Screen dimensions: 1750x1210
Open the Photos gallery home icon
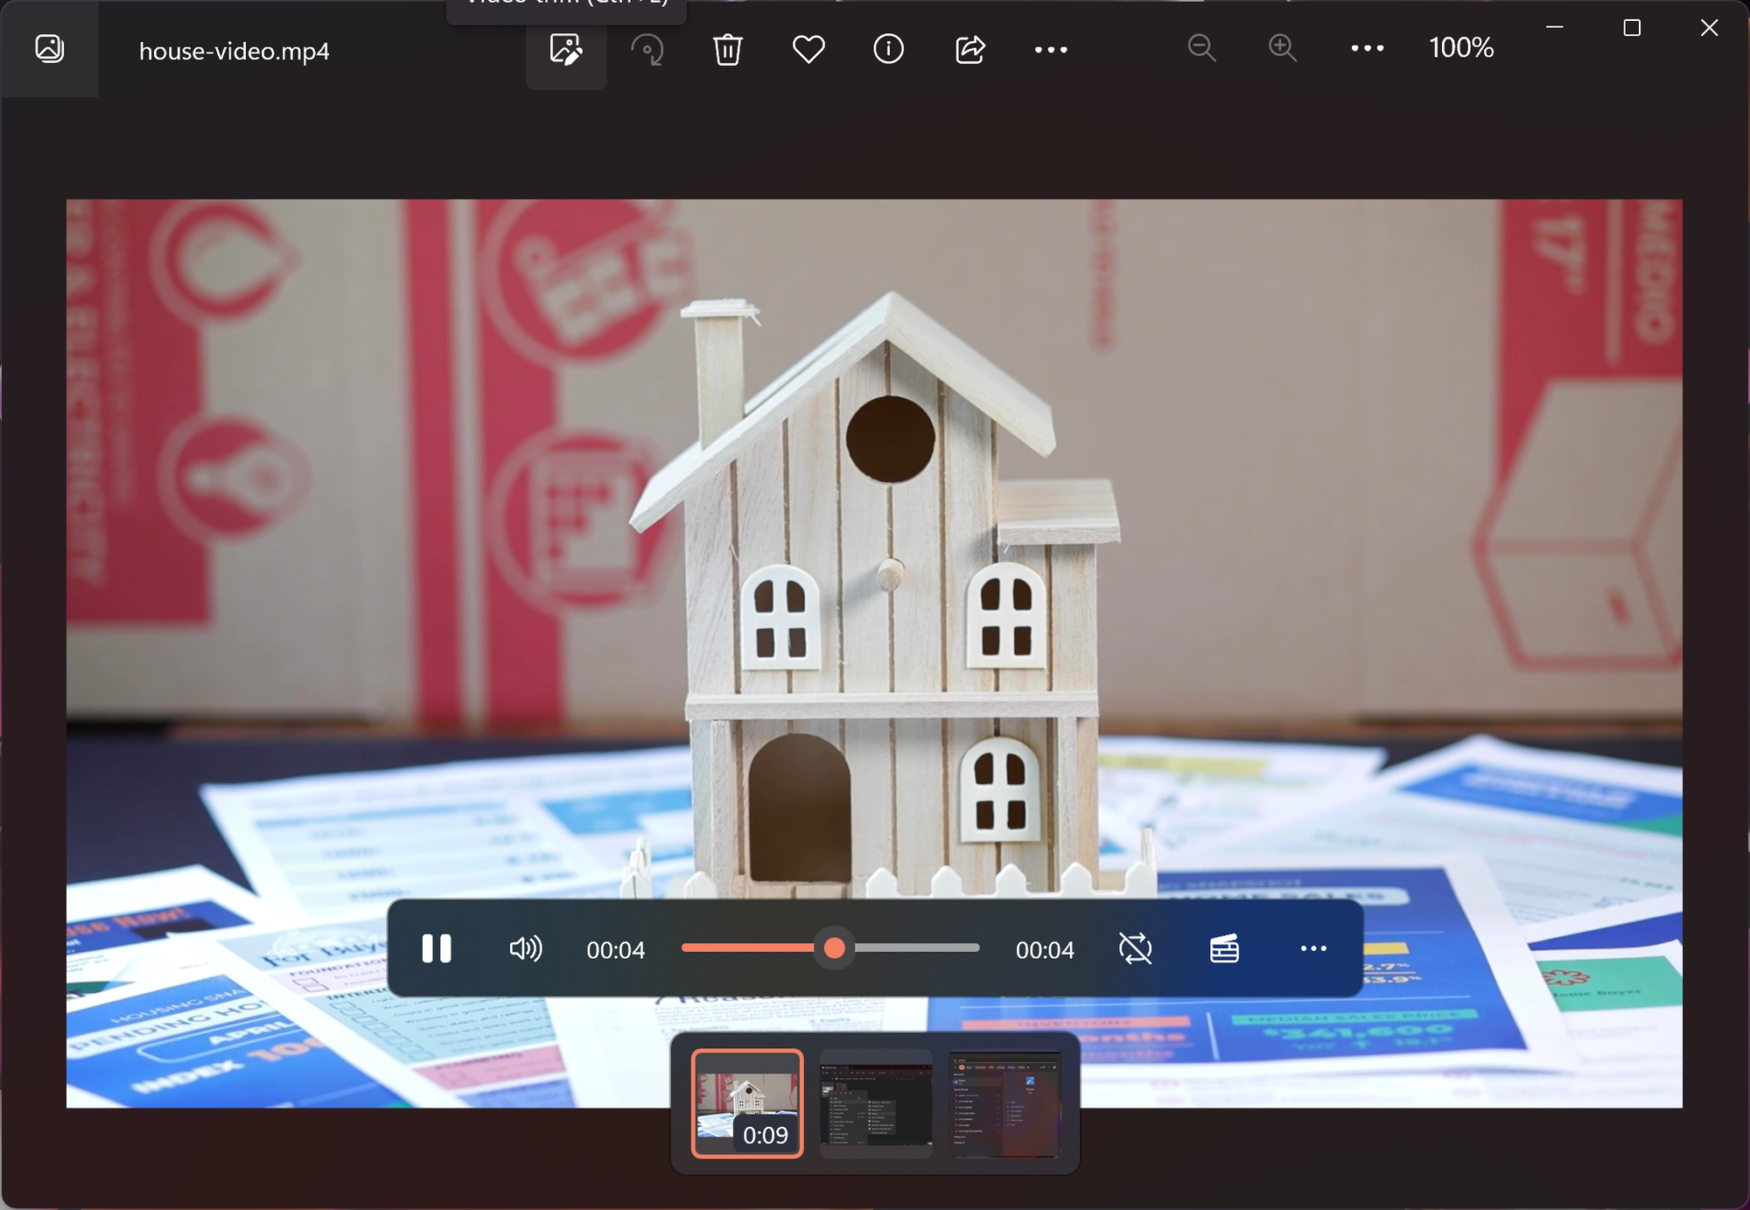[50, 48]
